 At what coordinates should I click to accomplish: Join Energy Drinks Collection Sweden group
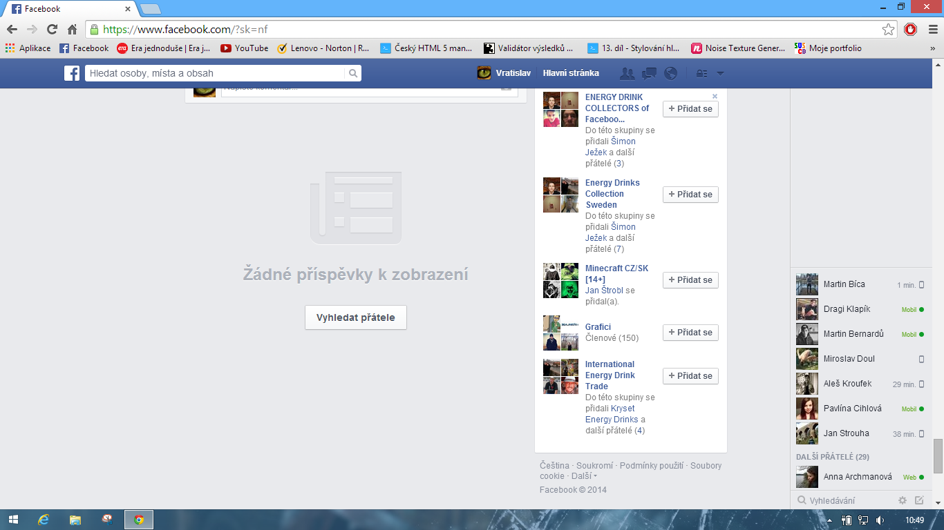coord(690,195)
